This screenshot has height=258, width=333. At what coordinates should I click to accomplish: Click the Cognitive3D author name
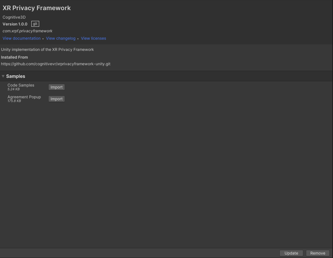pos(14,17)
